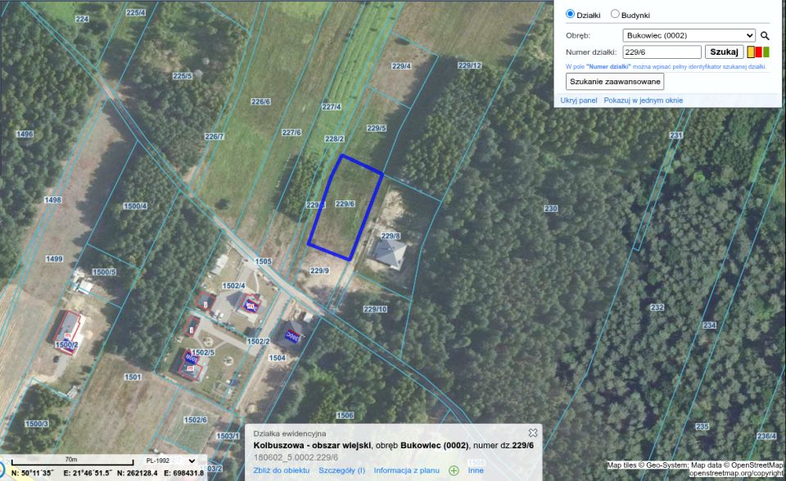Select the Działki radio button

point(570,14)
